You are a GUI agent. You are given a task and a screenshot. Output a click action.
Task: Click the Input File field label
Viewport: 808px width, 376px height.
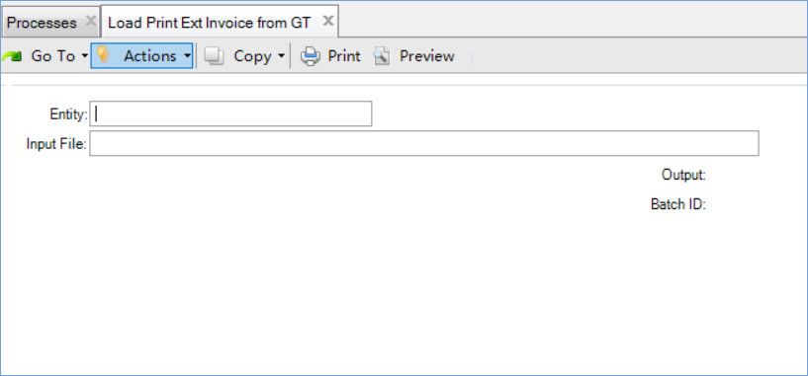click(x=56, y=144)
